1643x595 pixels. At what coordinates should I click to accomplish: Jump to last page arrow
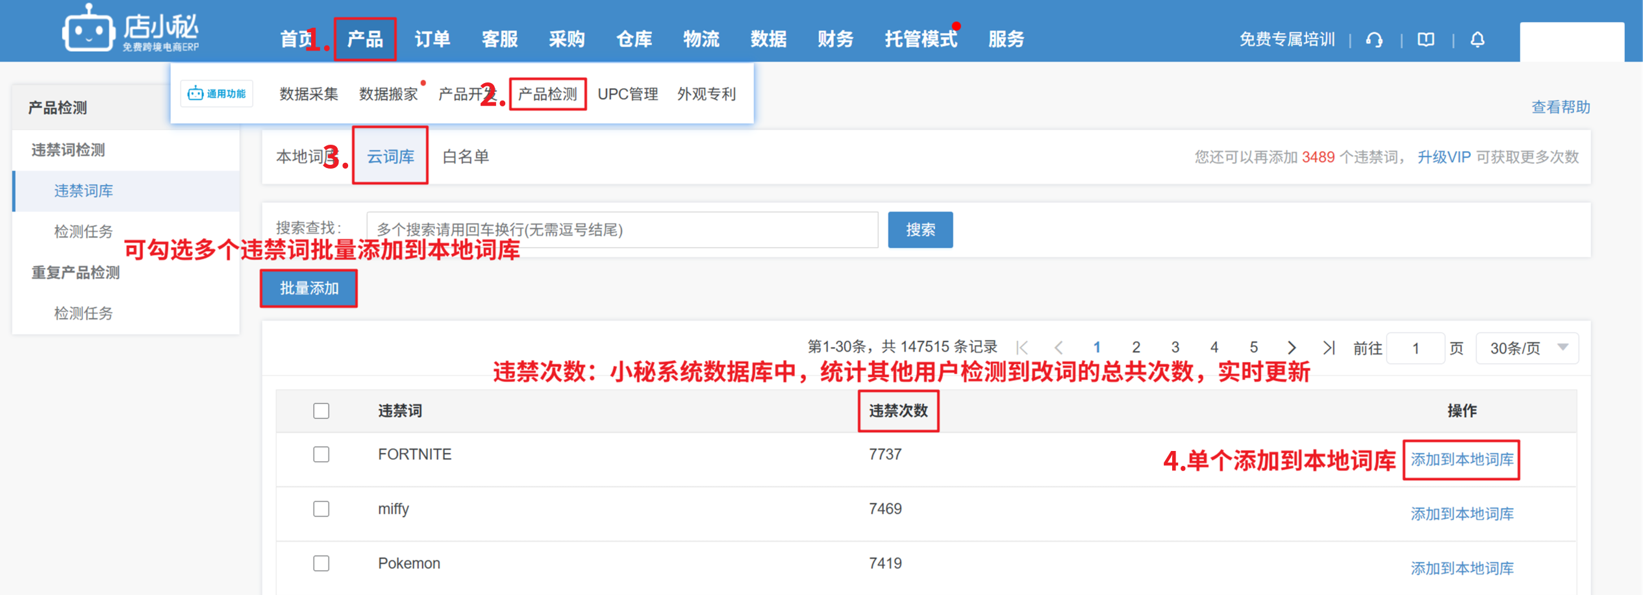1329,348
